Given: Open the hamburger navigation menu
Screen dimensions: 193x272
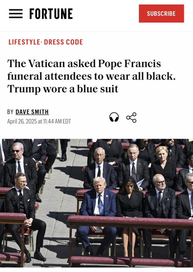Looking at the screenshot, I should point(16,14).
